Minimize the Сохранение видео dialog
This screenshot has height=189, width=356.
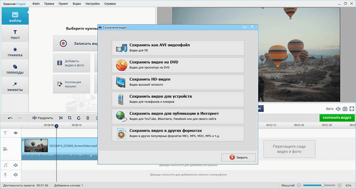pyautogui.click(x=245, y=27)
